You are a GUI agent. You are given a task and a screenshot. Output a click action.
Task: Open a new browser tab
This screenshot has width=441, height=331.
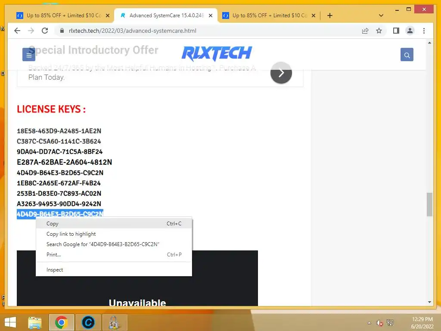[329, 16]
